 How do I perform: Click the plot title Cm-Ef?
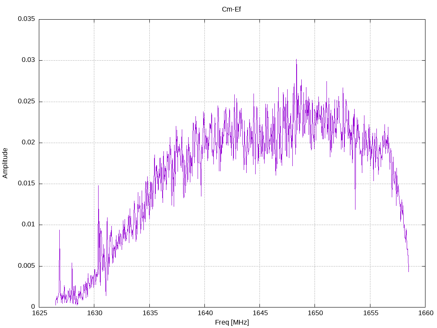(231, 9)
